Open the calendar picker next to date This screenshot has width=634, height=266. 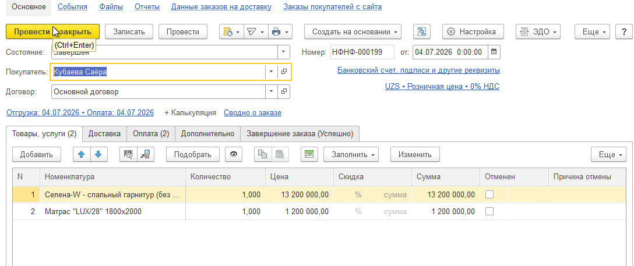point(494,52)
